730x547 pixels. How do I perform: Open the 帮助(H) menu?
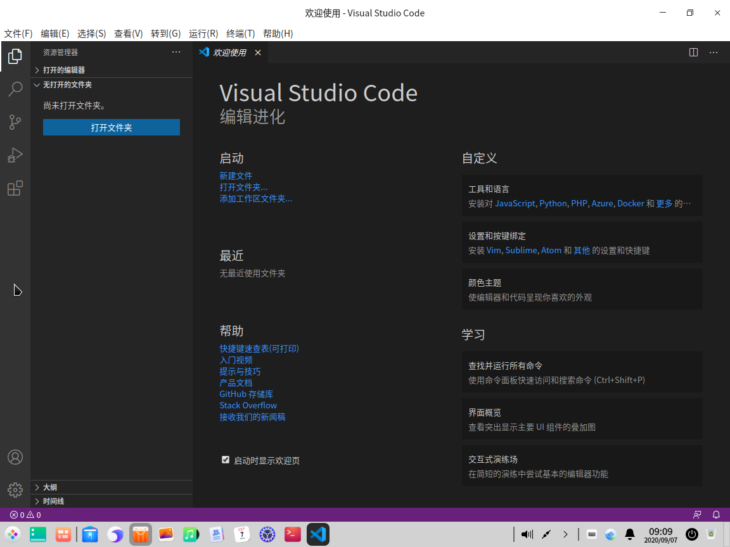click(278, 34)
